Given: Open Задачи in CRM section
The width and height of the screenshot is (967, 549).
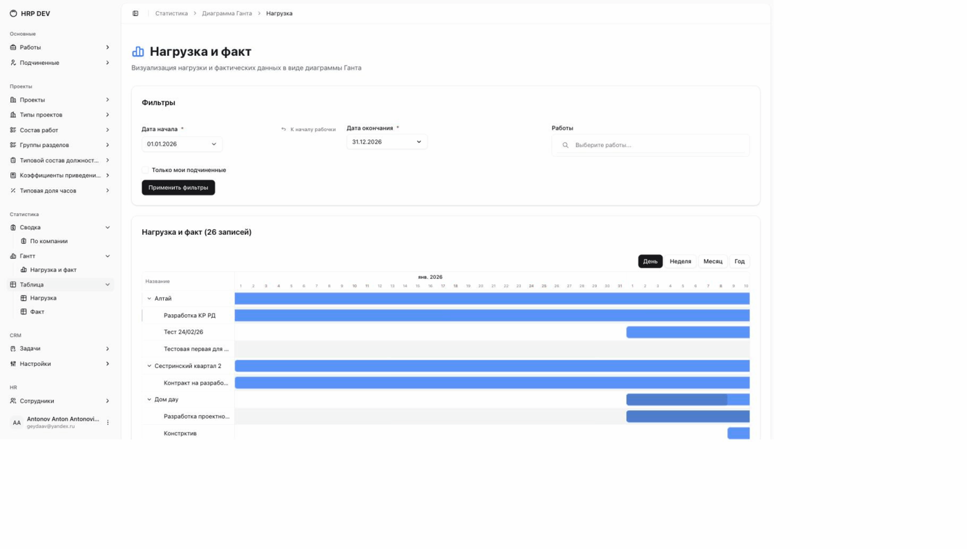Looking at the screenshot, I should pos(30,349).
